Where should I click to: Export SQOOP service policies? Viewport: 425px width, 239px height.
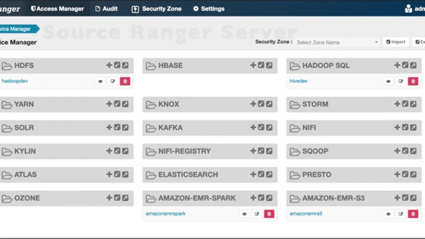click(x=413, y=151)
